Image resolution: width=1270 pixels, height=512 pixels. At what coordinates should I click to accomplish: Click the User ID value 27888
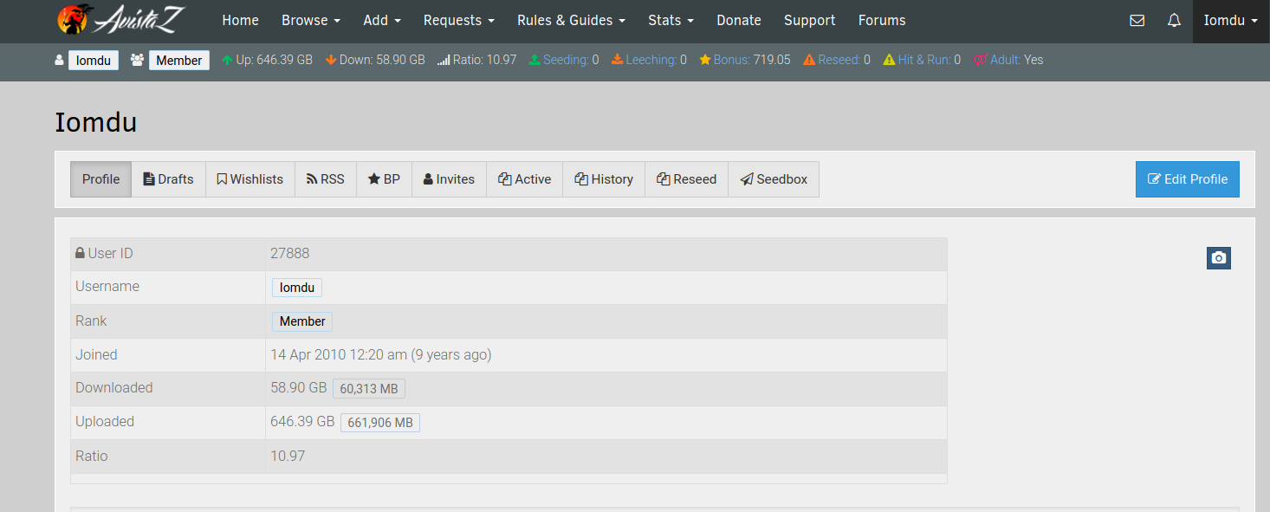tap(290, 254)
